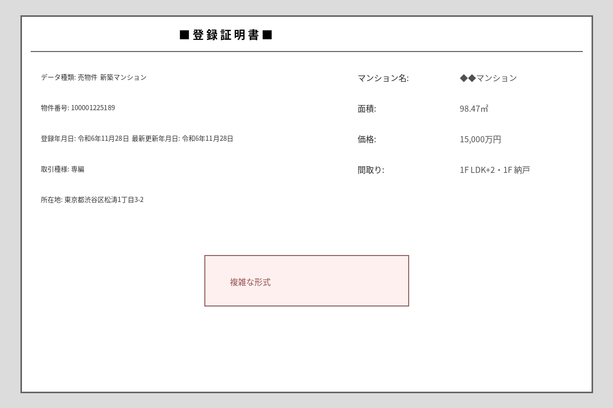The height and width of the screenshot is (408, 613).
Task: Select the 複雑な形式 highlighted notice box
Action: point(306,280)
